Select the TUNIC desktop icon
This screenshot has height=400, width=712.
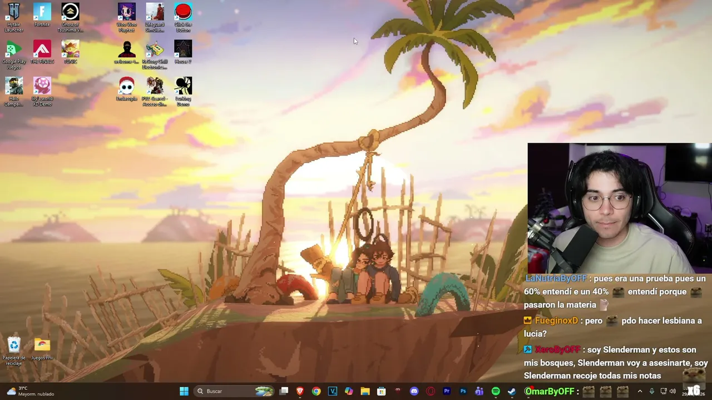click(70, 52)
